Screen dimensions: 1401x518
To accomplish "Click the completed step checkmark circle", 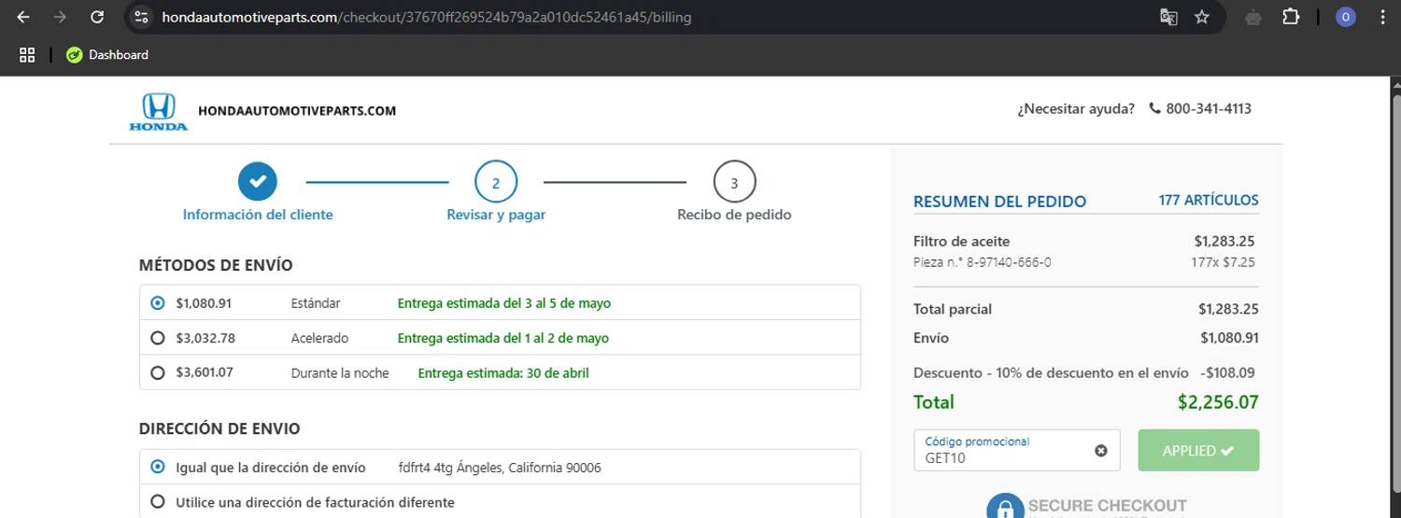I will [258, 181].
